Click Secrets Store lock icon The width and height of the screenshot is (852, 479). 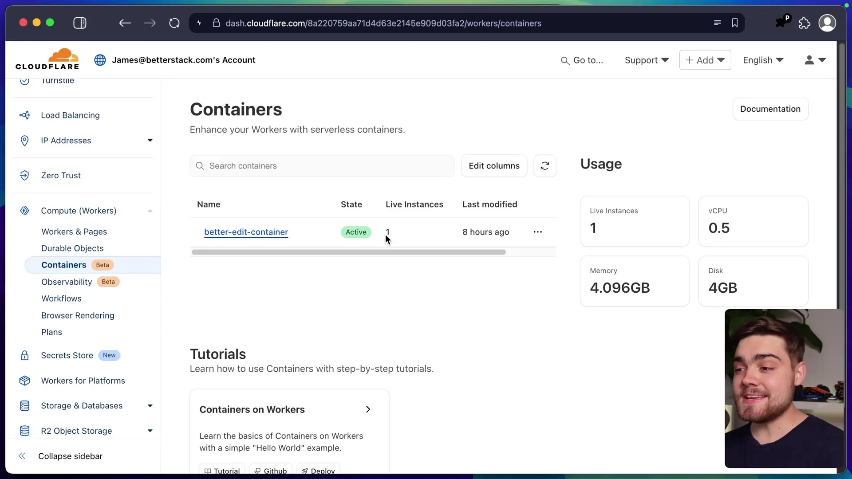[x=25, y=355]
